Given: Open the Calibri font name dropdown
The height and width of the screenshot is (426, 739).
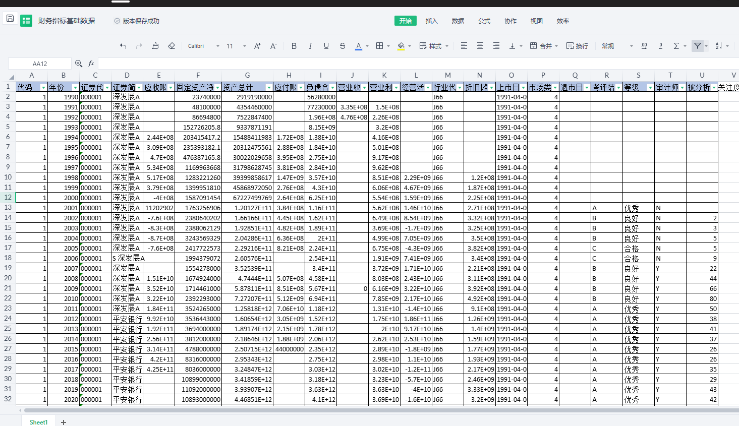Looking at the screenshot, I should pos(204,46).
